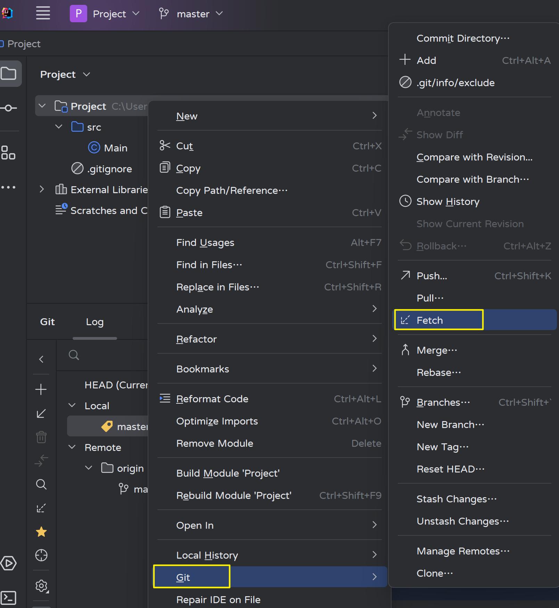Collapse the Remote branches group

pyautogui.click(x=72, y=447)
